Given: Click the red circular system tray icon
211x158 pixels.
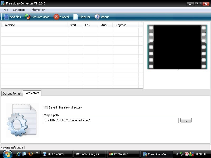Looking at the screenshot, I should coord(186,154).
